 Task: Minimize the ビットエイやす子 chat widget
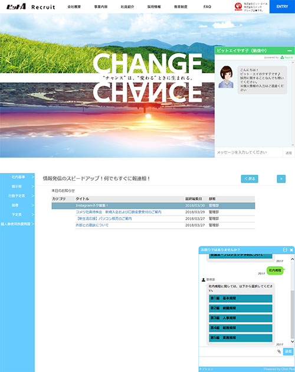pos(290,51)
